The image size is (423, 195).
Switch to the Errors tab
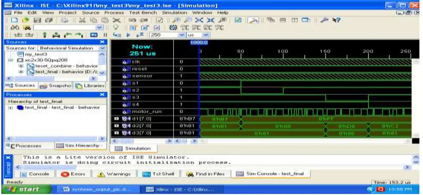[x=73, y=174]
